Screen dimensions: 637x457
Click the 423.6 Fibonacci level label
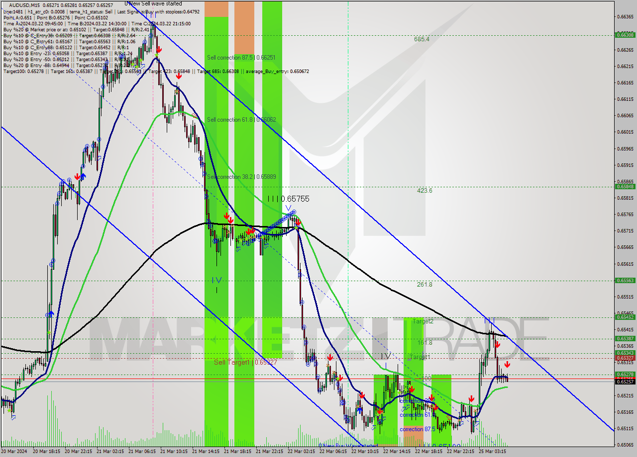(x=425, y=190)
